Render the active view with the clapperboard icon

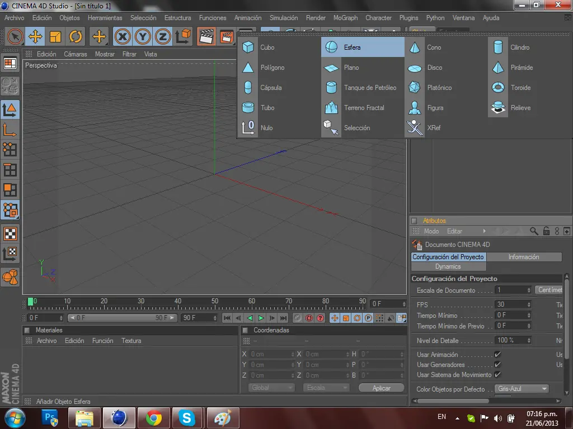pos(206,36)
